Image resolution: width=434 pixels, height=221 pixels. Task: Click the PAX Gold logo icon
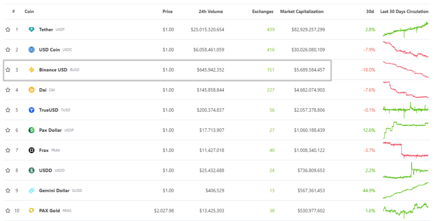(x=31, y=211)
